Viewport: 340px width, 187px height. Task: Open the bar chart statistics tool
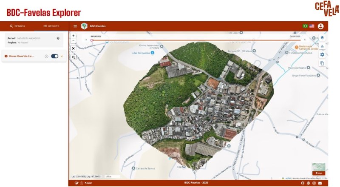322,46
